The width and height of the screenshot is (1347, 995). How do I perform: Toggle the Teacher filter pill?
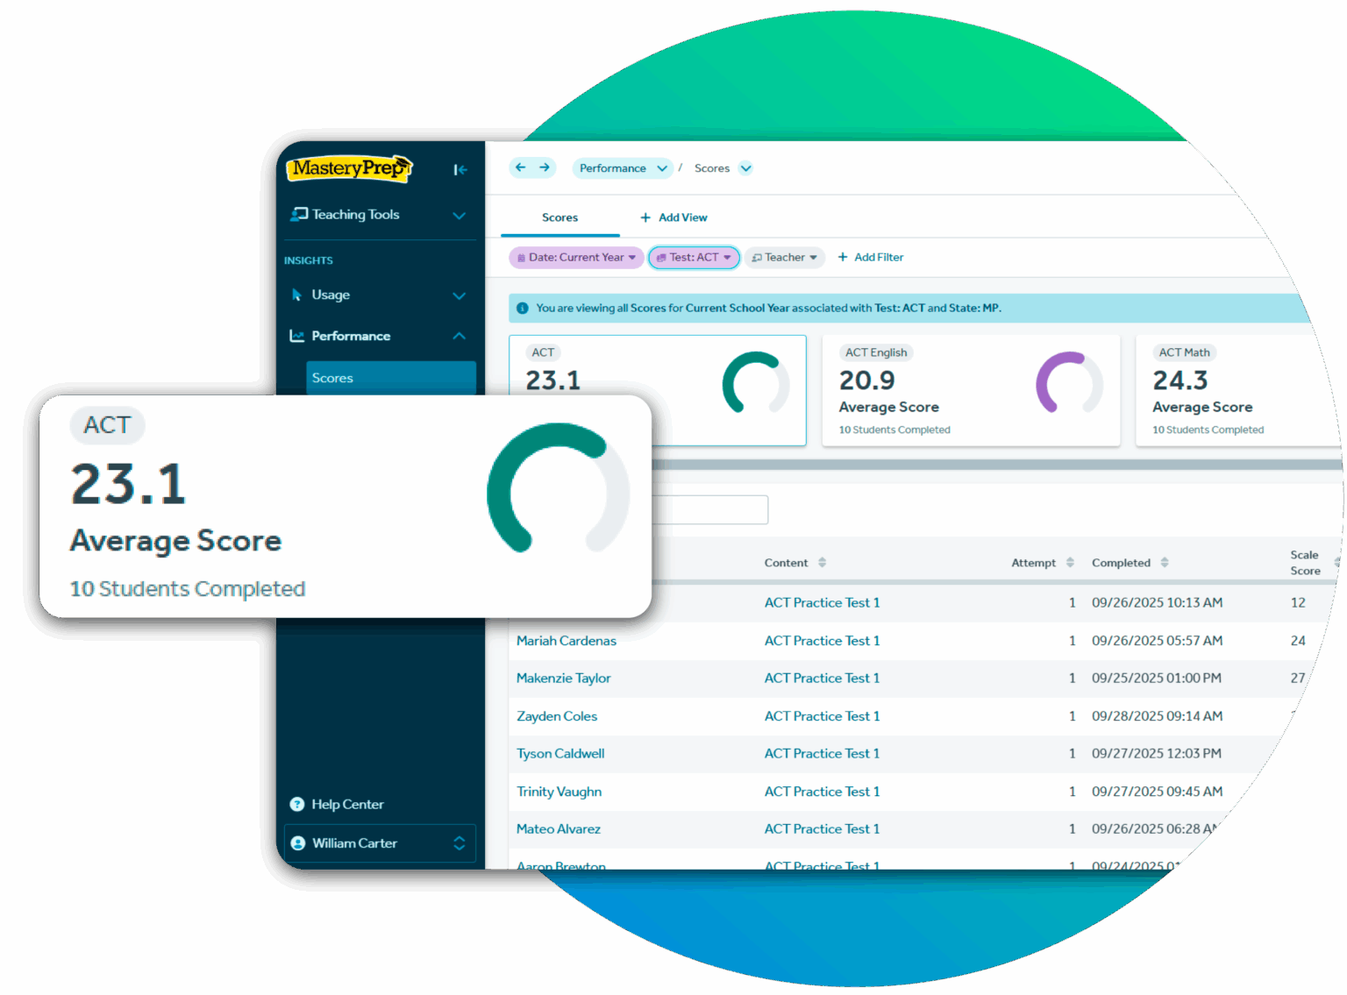[784, 257]
